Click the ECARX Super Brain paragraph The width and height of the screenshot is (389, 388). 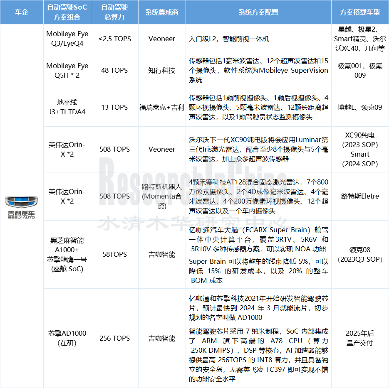258,239
